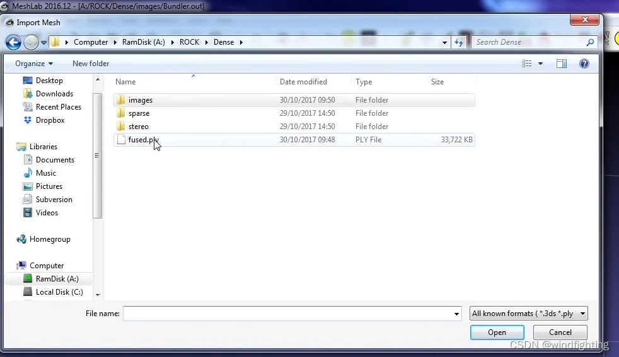Sort by the Type column header
619x357 pixels.
[364, 82]
